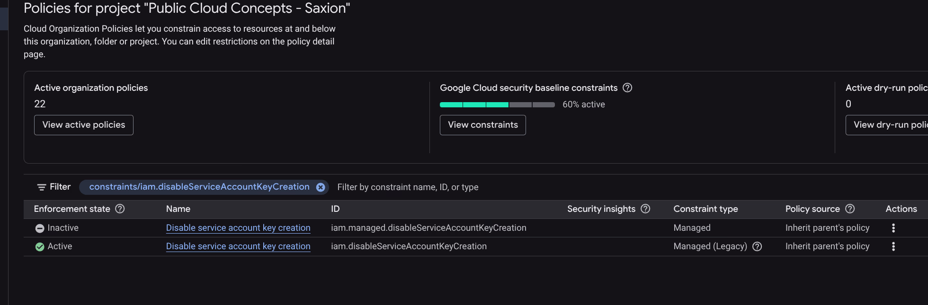Click the Constraint type column header

705,209
